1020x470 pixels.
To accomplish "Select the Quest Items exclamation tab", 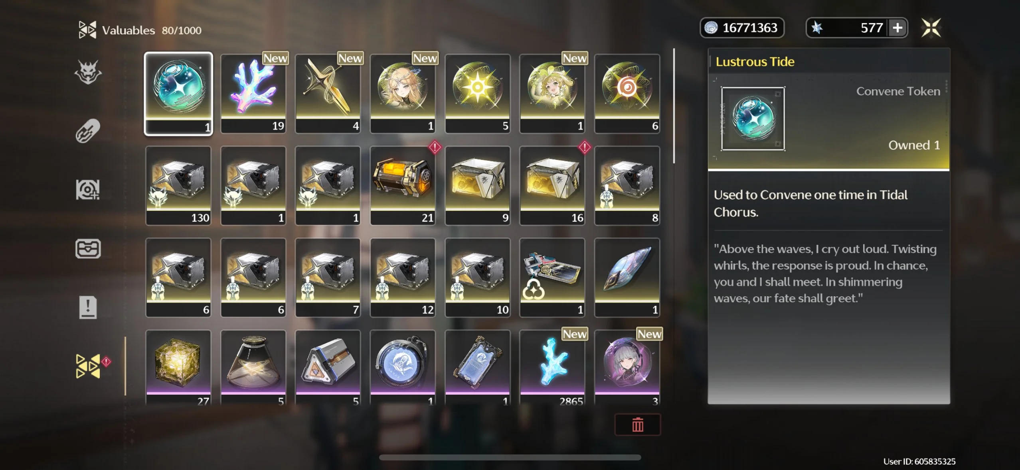I will (x=88, y=307).
